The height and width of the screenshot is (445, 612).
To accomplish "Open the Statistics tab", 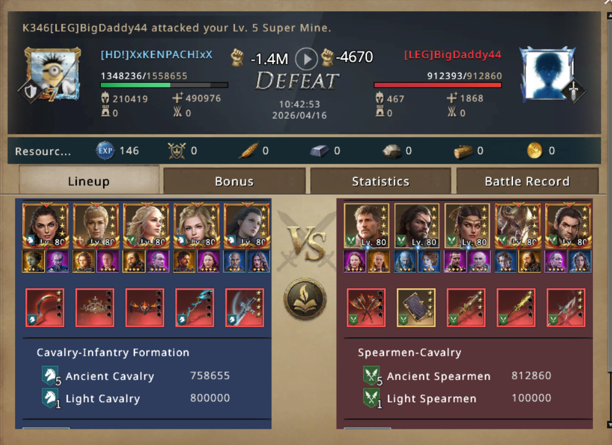I will 381,181.
